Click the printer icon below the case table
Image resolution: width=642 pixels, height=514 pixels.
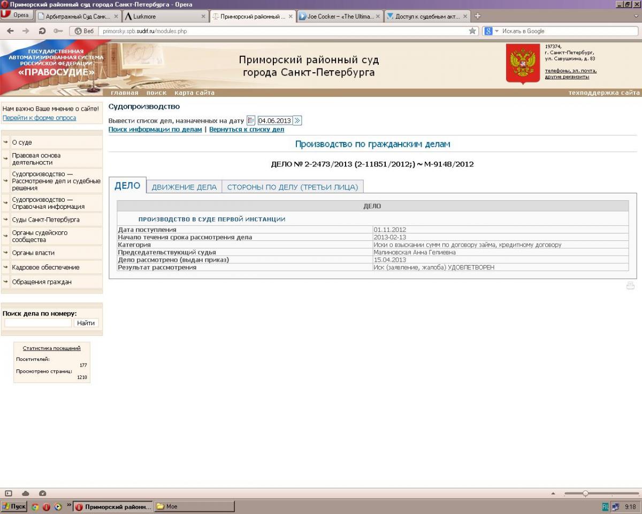(630, 286)
